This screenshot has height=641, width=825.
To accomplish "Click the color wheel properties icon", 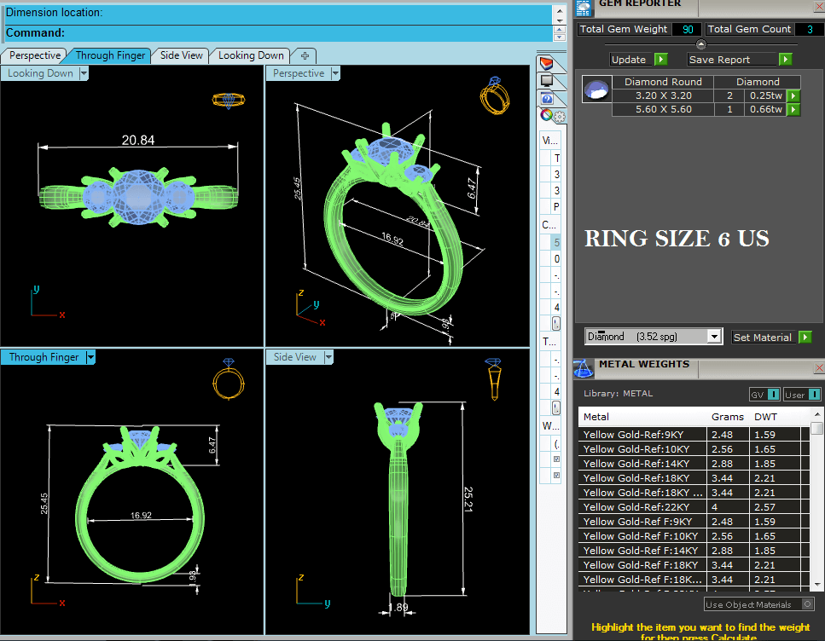I will (x=547, y=116).
